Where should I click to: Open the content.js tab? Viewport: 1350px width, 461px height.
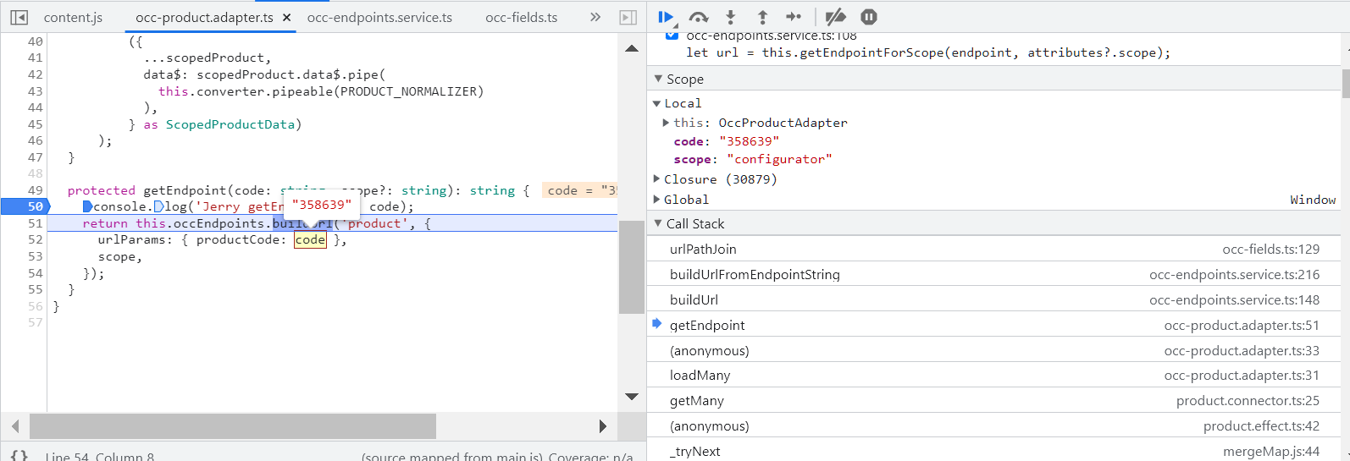pos(73,17)
